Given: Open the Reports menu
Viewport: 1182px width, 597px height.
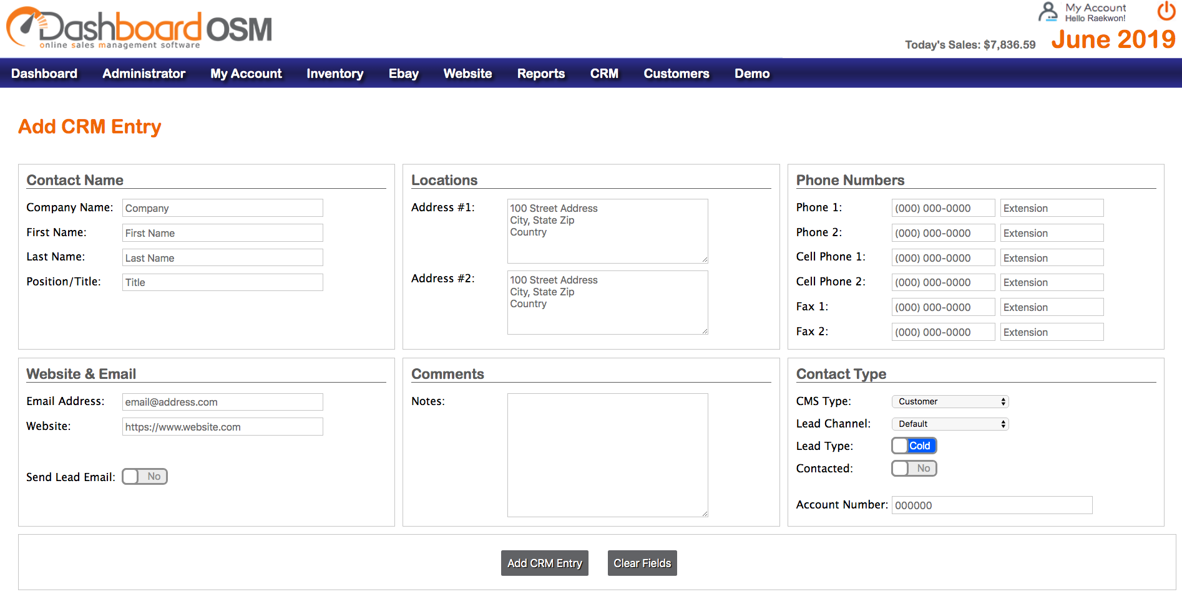Looking at the screenshot, I should click(x=540, y=73).
